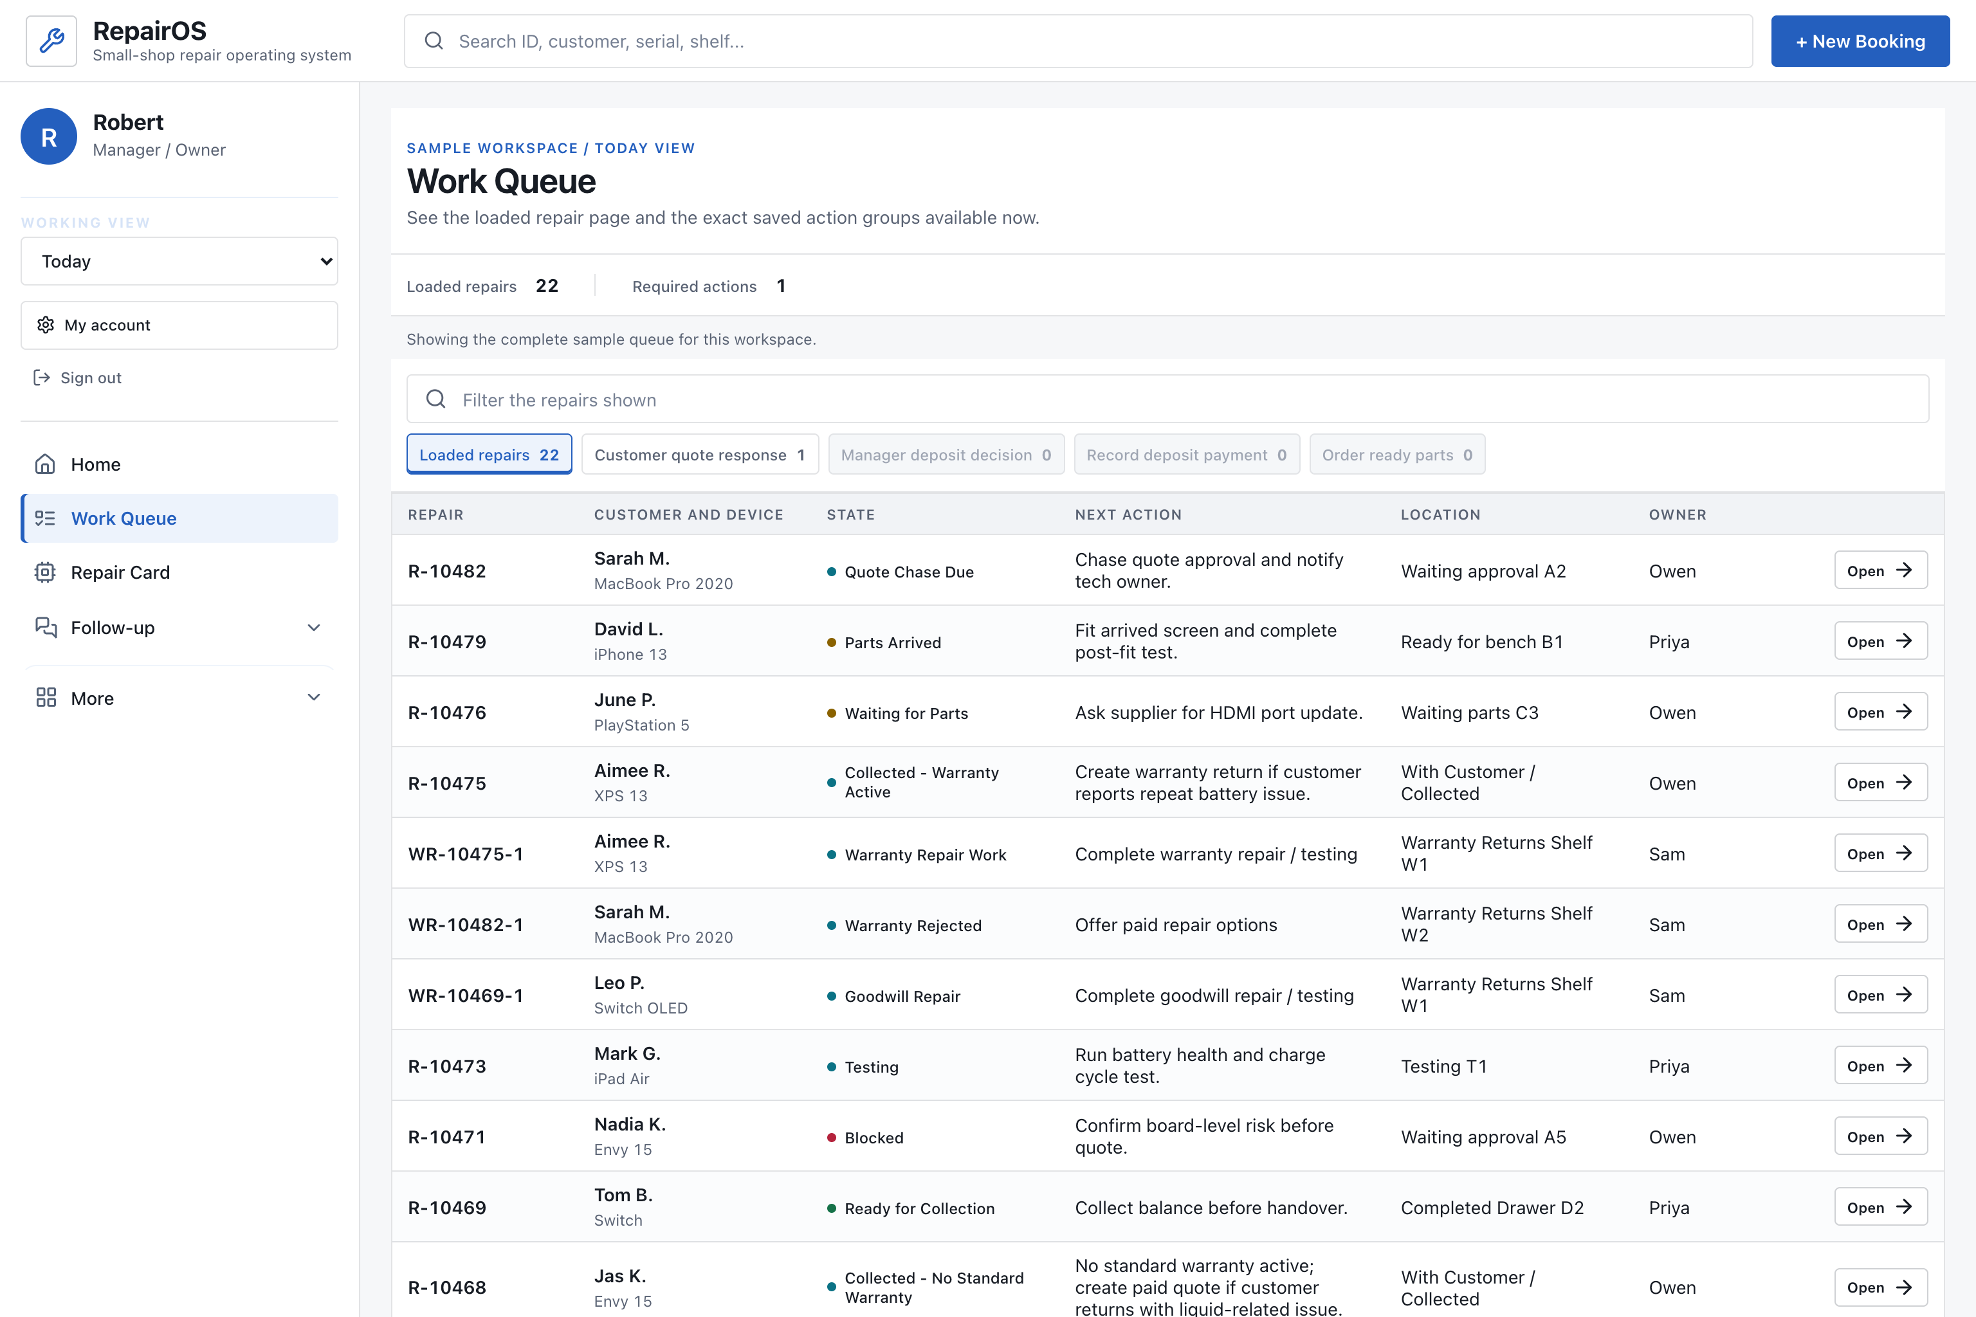Viewport: 1976px width, 1317px height.
Task: Open repair R-10471 Blocked row
Action: pyautogui.click(x=1880, y=1136)
